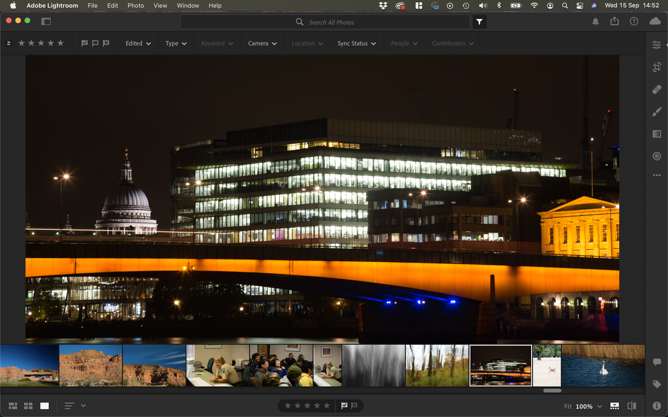Open the Info panel icon
The height and width of the screenshot is (417, 668).
point(656,406)
